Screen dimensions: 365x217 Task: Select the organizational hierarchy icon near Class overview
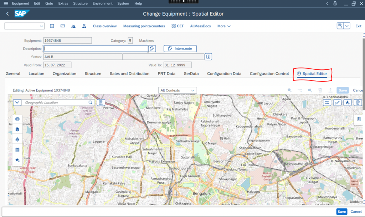click(84, 26)
